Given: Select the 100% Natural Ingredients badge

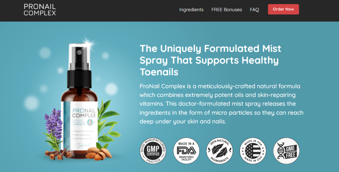Looking at the screenshot, I should [x=219, y=150].
